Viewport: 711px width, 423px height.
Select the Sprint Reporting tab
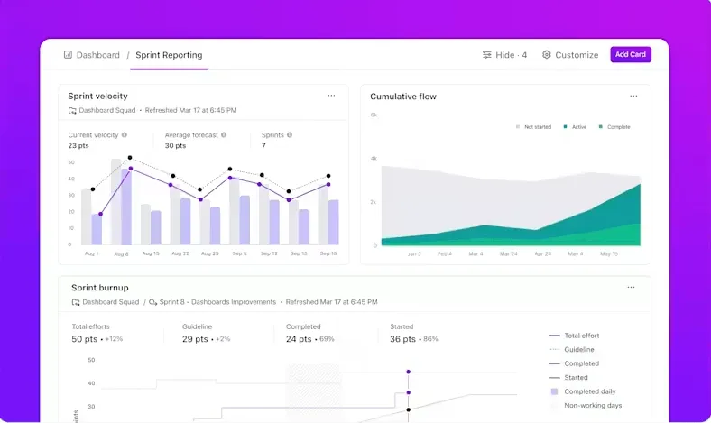[x=169, y=55]
